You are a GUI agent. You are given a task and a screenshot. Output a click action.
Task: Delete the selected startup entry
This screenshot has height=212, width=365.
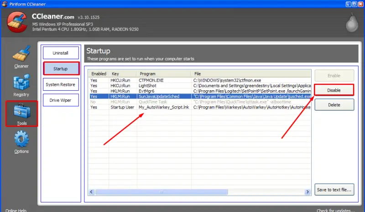click(334, 105)
